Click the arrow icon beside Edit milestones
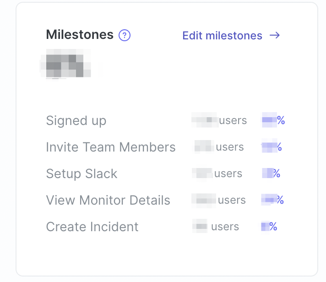 tap(275, 35)
